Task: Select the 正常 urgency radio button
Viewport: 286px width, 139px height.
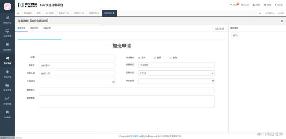Action: [x=139, y=58]
